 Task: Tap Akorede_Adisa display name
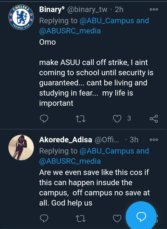coord(65,140)
